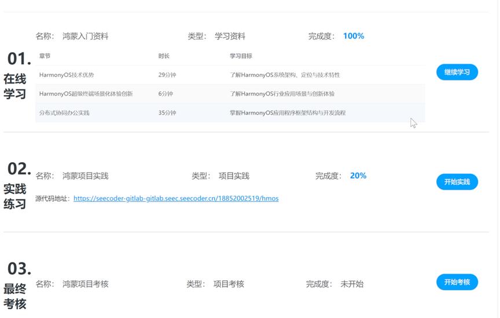This screenshot has height=318, width=500.
Task: Click the 未开始 completion status
Action: point(352,284)
